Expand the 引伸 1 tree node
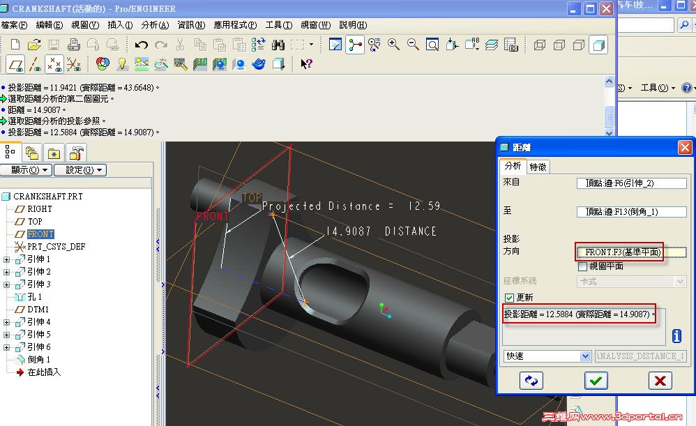The width and height of the screenshot is (696, 426). coord(7,259)
